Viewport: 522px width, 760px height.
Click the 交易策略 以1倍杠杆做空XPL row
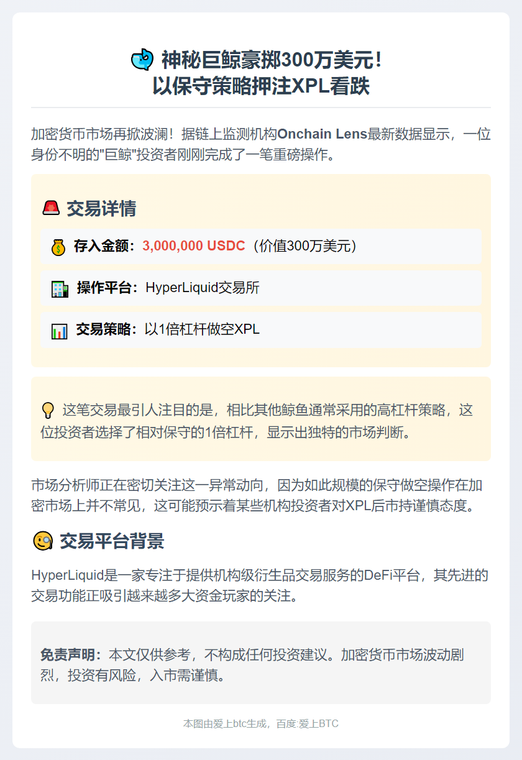click(261, 329)
